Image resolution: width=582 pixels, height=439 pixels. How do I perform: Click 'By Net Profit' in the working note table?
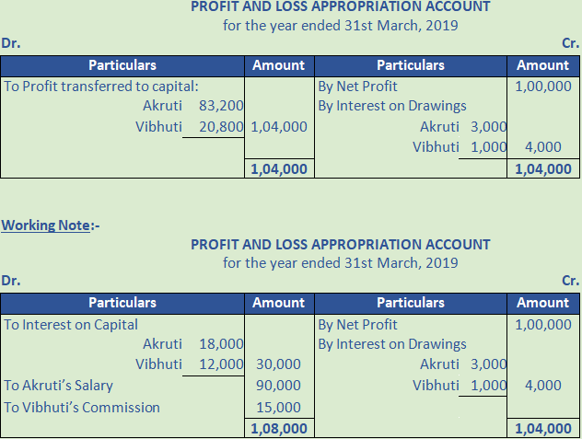coord(357,324)
